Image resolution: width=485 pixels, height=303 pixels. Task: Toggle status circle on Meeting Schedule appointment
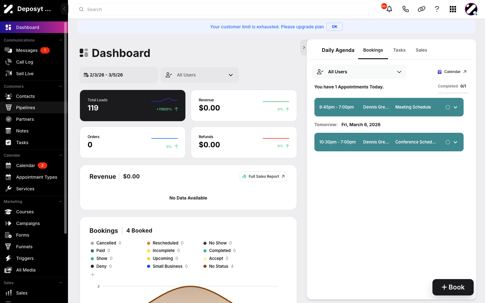click(448, 107)
